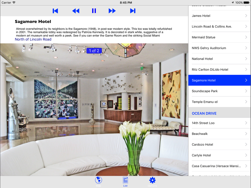Tap the Wi-Fi status icon
This screenshot has width=251, height=188.
(x=14, y=3)
